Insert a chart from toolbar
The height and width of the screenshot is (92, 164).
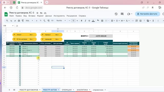click(x=140, y=21)
